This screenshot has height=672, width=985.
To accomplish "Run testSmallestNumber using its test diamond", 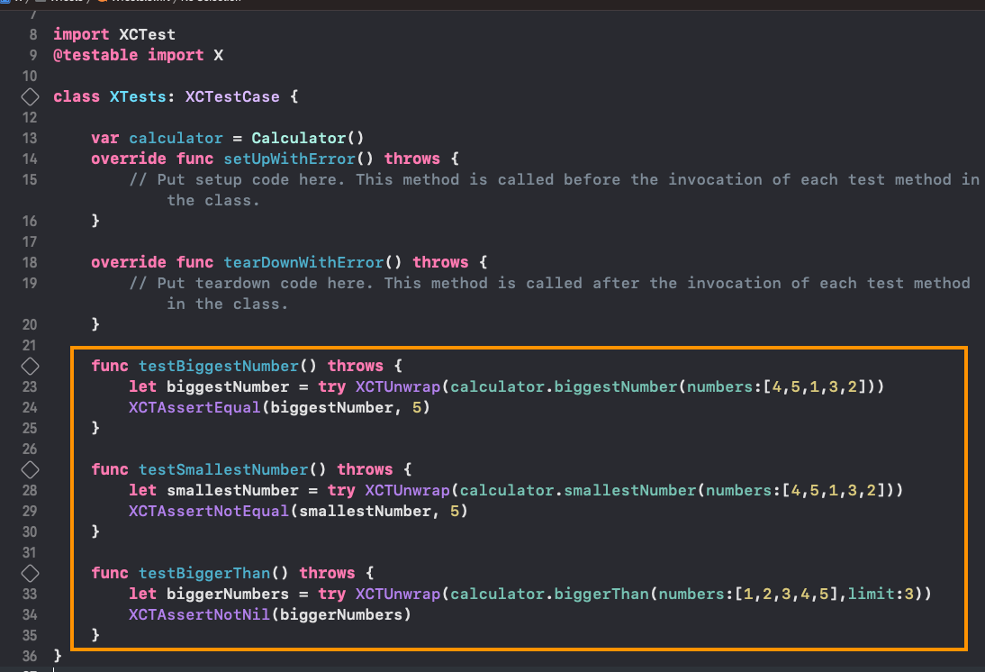I will pos(30,469).
